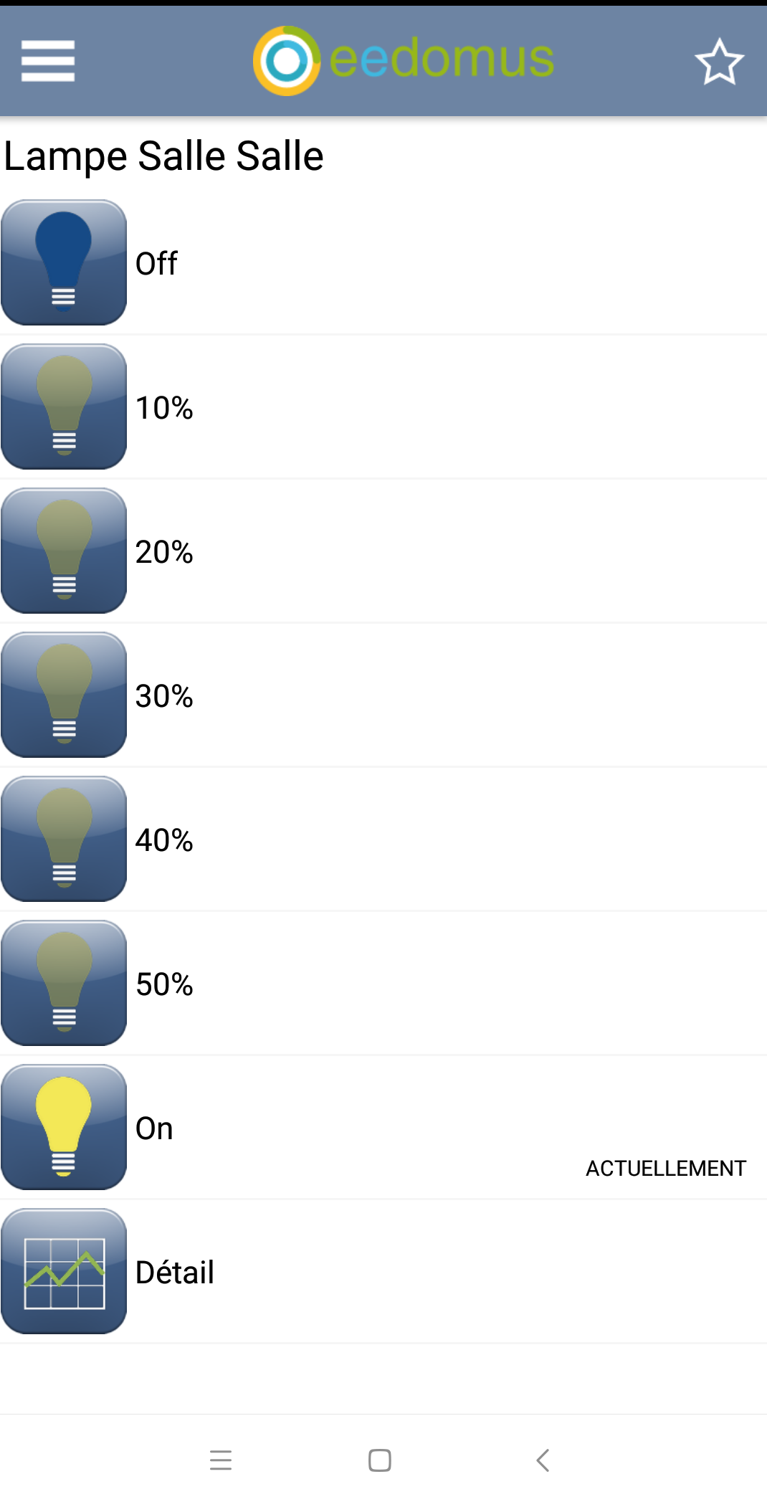Open the Détail chart icon
The height and width of the screenshot is (1507, 767).
64,1271
